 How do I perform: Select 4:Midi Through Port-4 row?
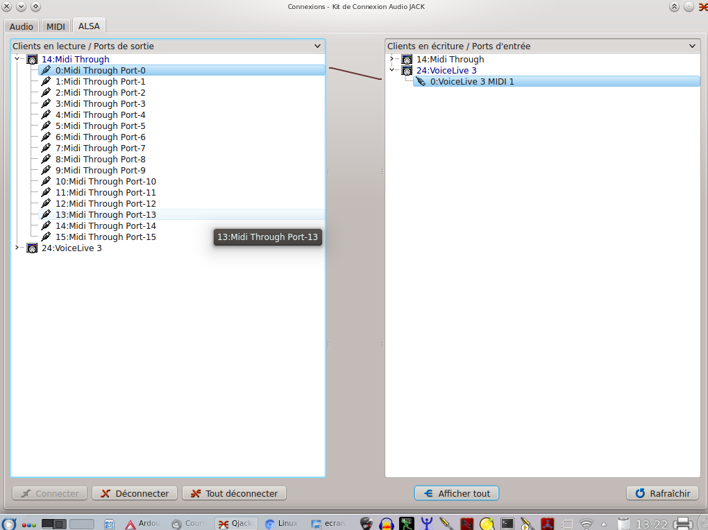click(181, 114)
